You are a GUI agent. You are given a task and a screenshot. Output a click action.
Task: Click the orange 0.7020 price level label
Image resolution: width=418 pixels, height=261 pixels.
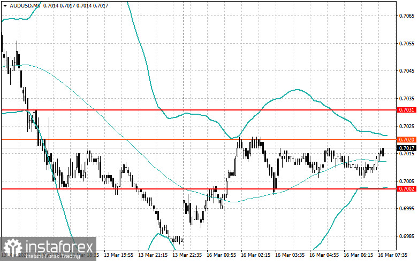point(407,139)
